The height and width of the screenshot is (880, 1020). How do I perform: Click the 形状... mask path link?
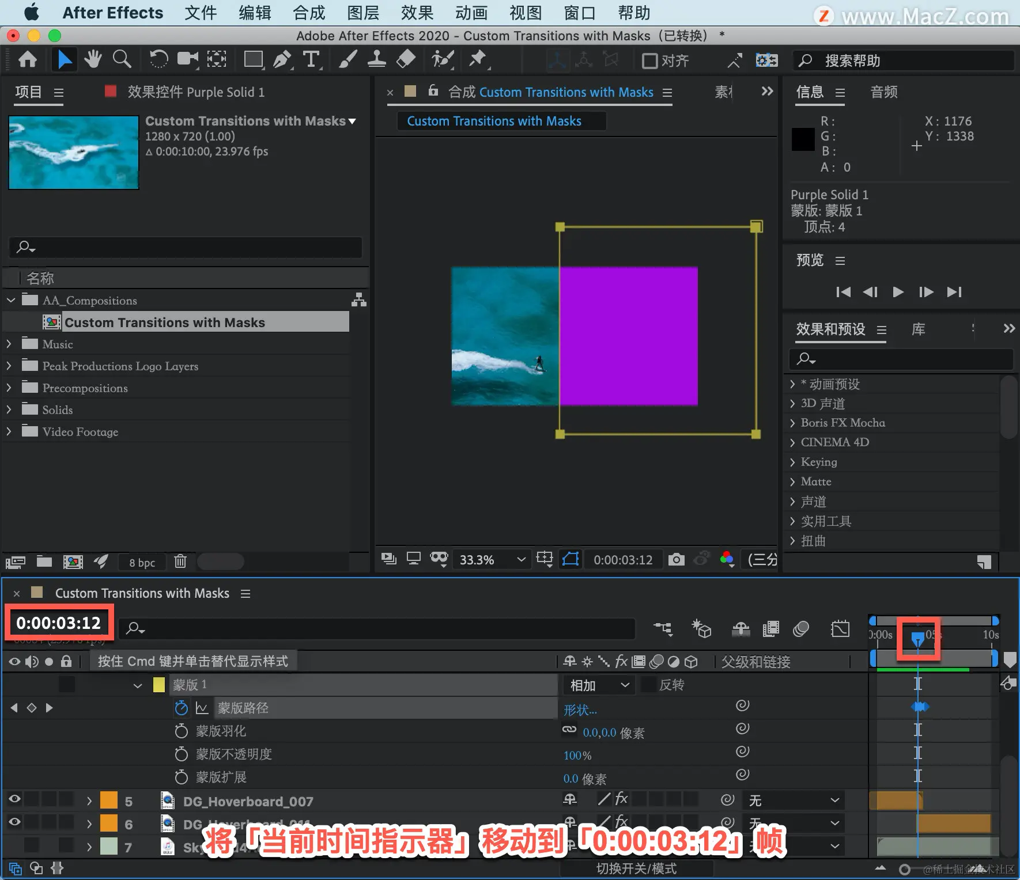click(580, 710)
